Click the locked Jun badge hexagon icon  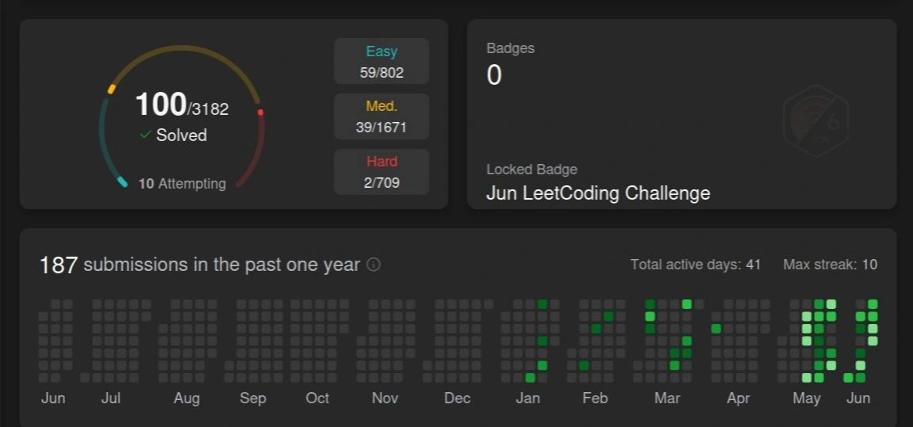tap(816, 121)
